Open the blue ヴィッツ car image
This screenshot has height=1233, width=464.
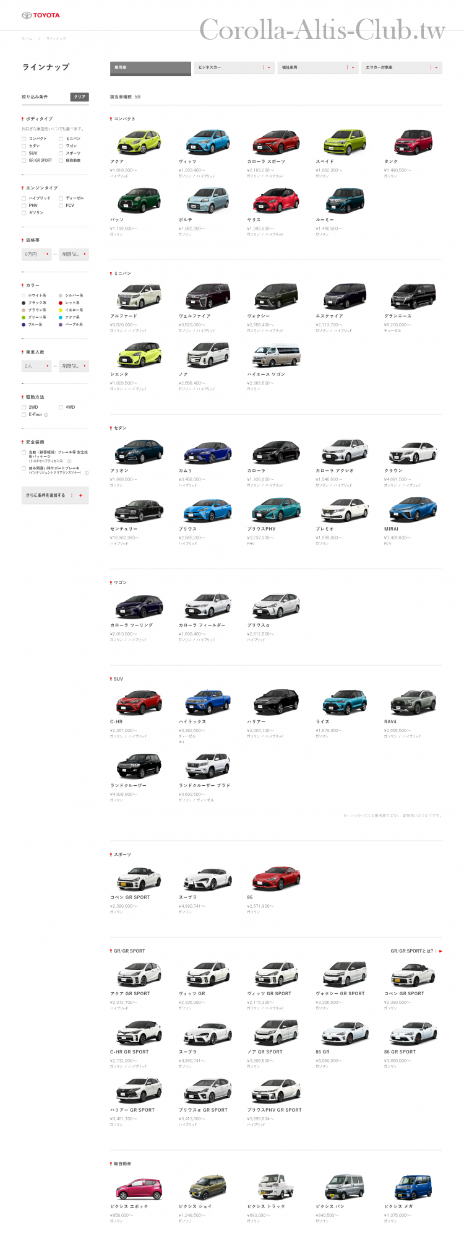(208, 142)
